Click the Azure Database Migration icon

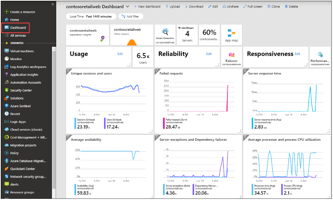[7, 161]
